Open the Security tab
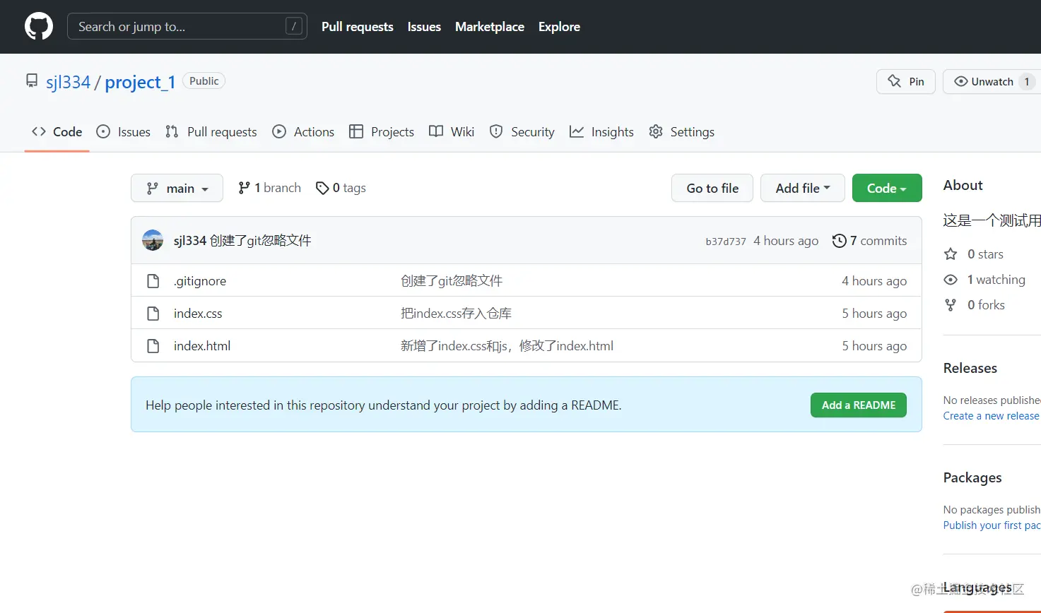Screen dimensions: 1041x613 pyautogui.click(x=522, y=132)
